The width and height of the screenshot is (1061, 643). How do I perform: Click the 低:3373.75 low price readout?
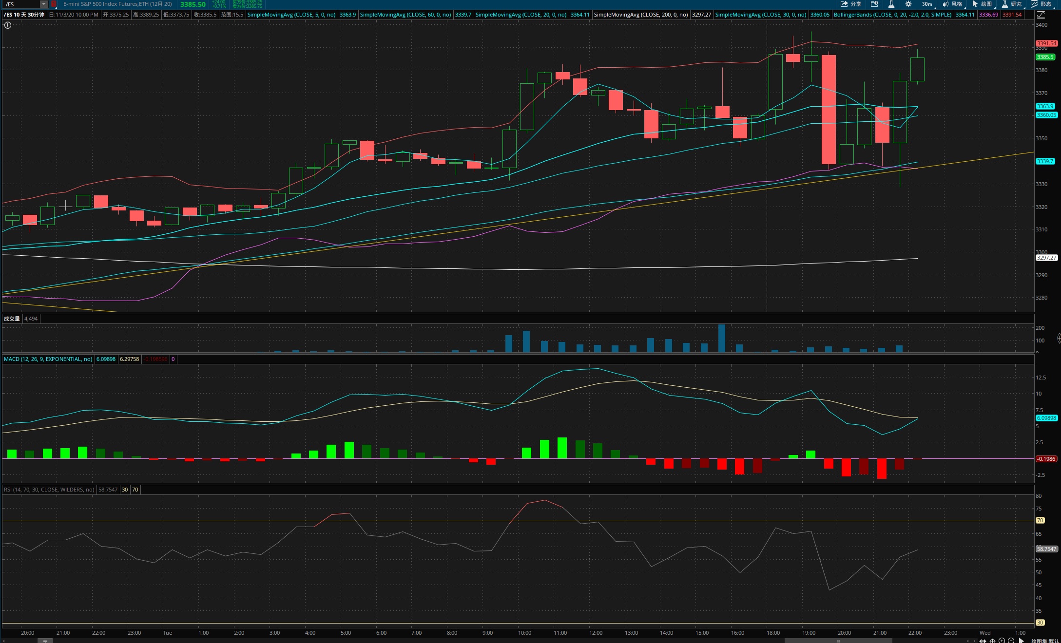coord(176,15)
